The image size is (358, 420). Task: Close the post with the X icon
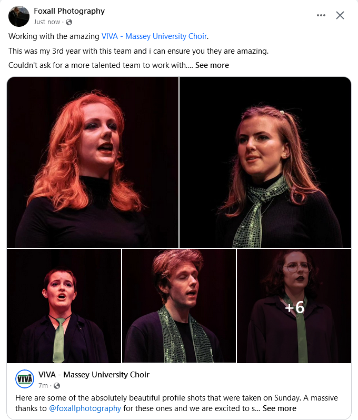[340, 15]
